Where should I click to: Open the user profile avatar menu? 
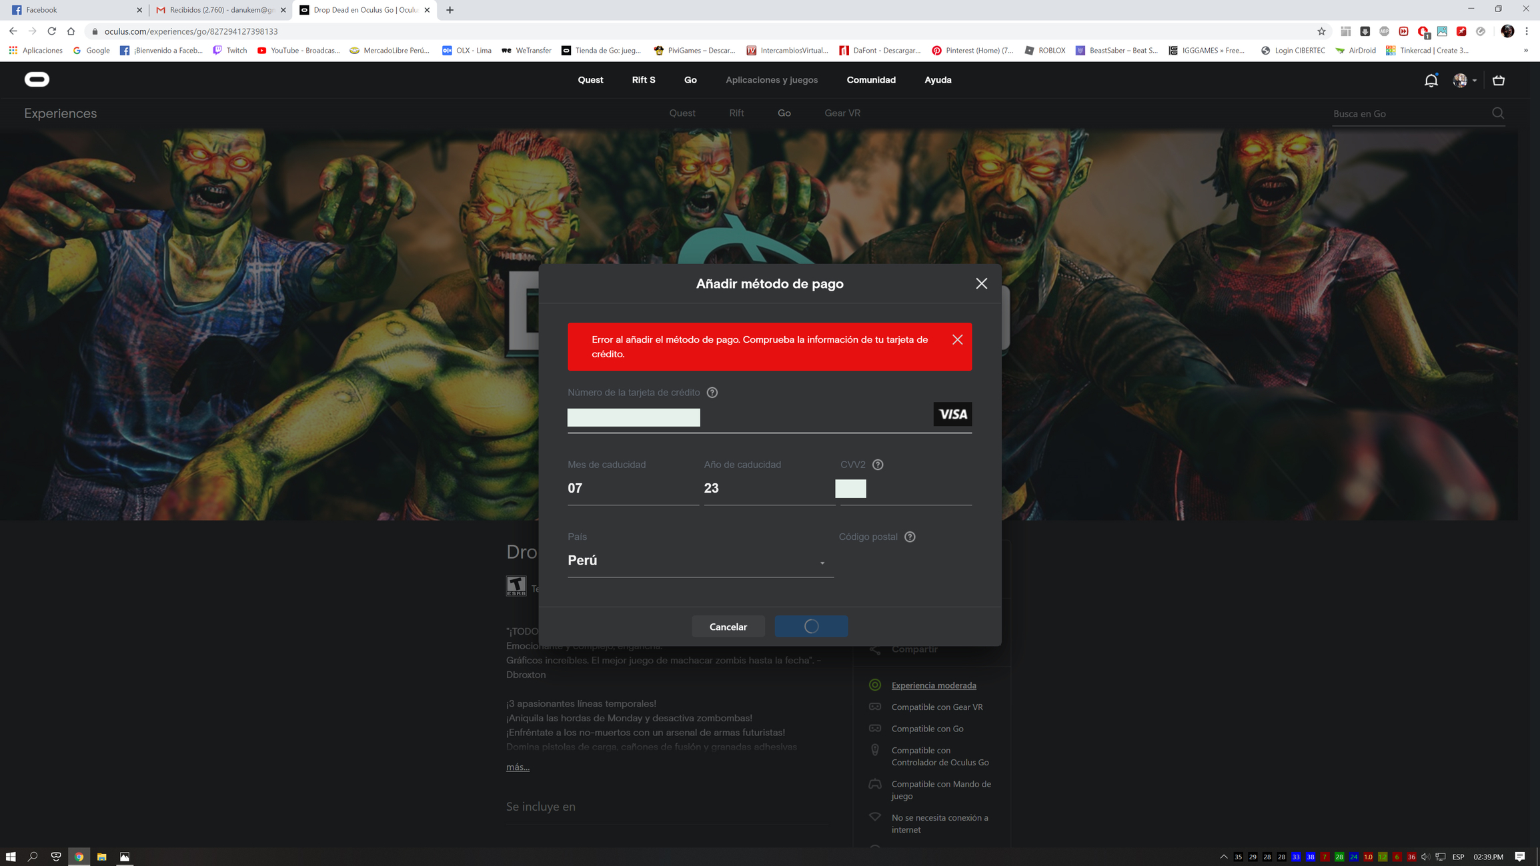[1464, 81]
